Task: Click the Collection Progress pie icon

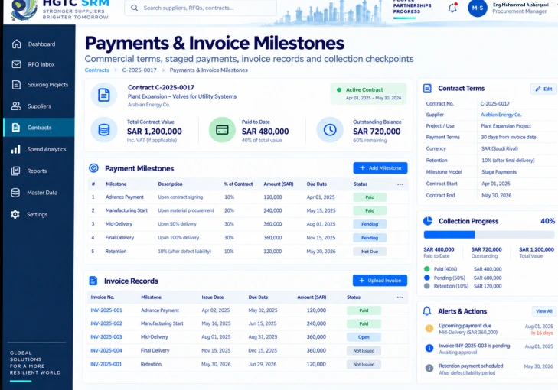Action: [x=428, y=221]
